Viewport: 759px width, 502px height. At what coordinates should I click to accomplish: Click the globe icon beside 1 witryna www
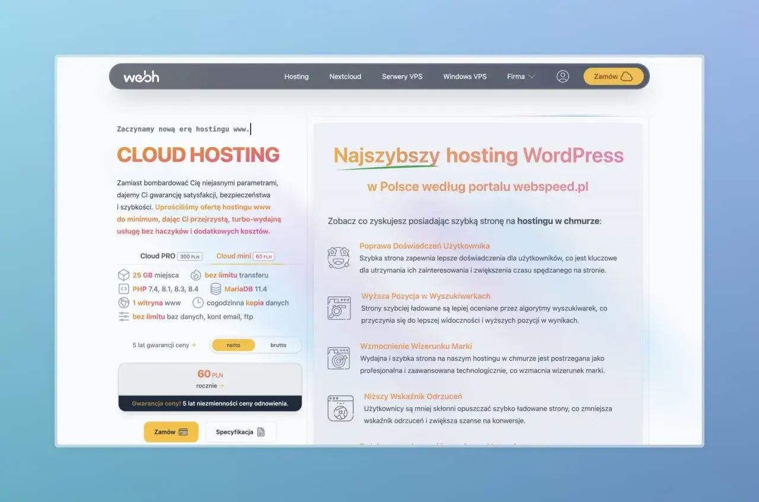(123, 303)
